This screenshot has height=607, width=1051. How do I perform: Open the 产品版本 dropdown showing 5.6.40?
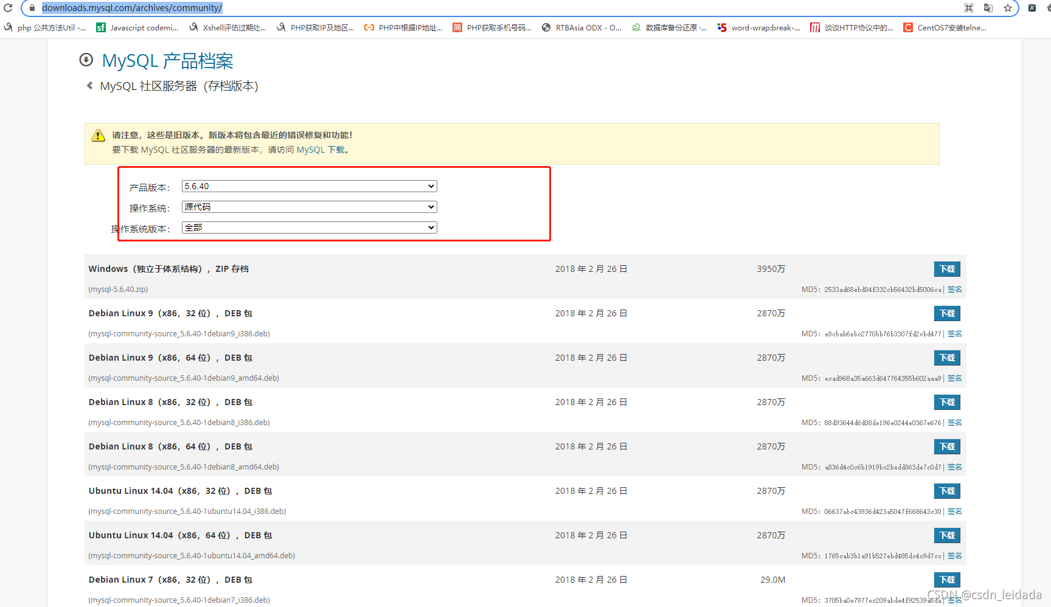(309, 186)
